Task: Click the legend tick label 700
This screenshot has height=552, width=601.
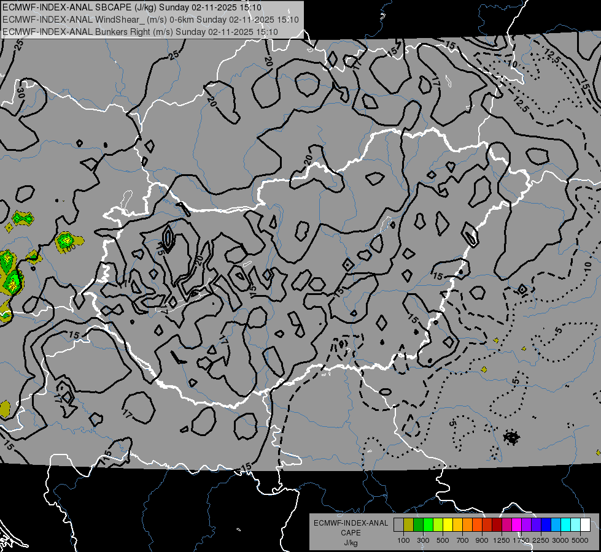Action: (x=463, y=540)
